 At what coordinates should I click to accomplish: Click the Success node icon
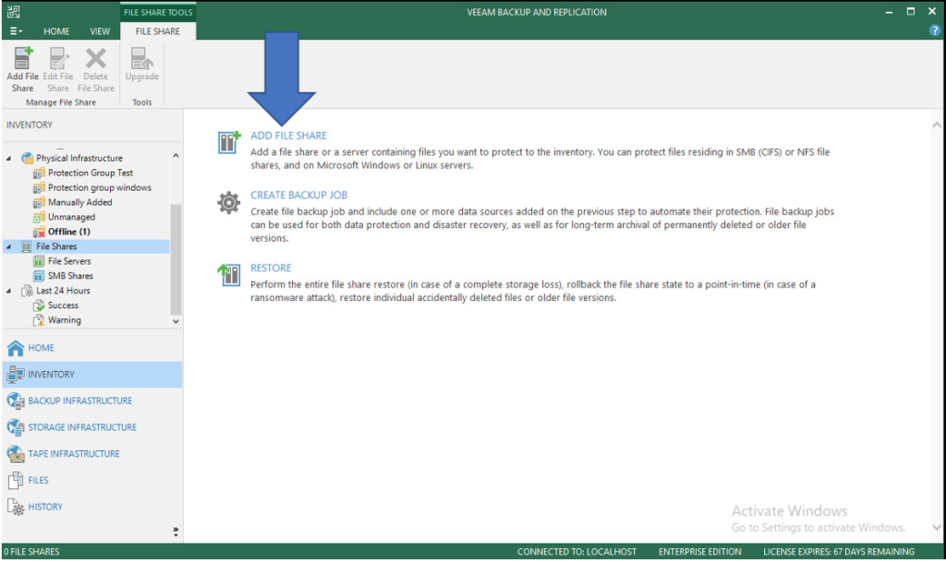click(39, 305)
